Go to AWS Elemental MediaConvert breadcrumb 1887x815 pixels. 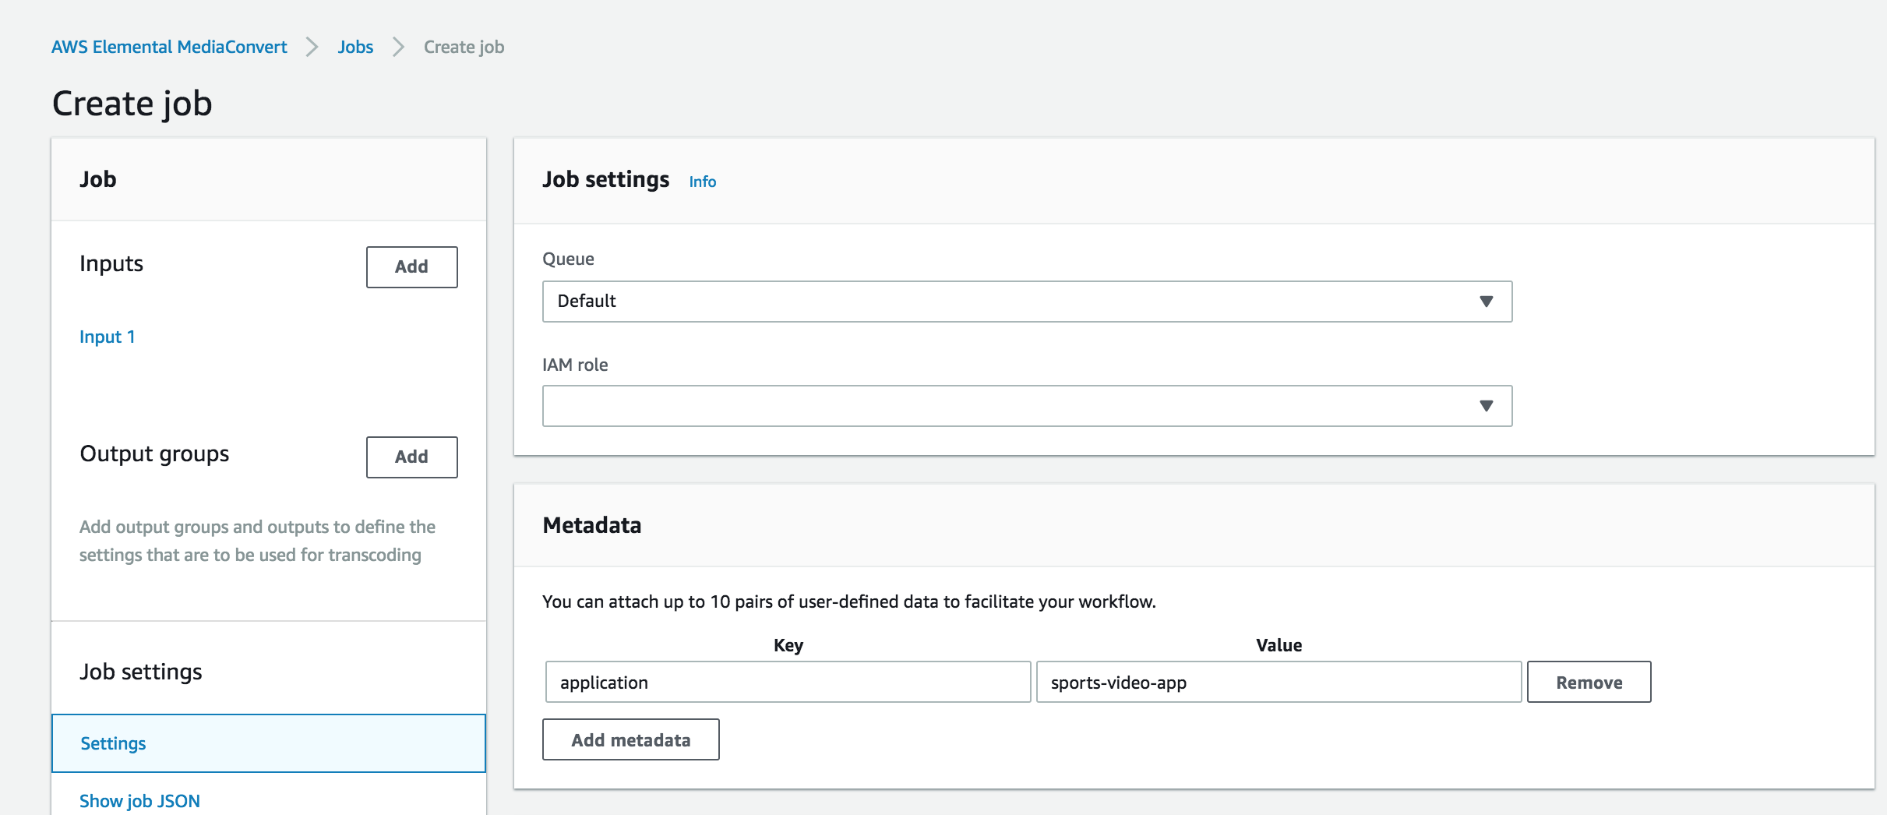169,47
